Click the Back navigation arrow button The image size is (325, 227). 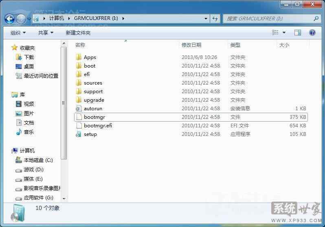coord(9,19)
